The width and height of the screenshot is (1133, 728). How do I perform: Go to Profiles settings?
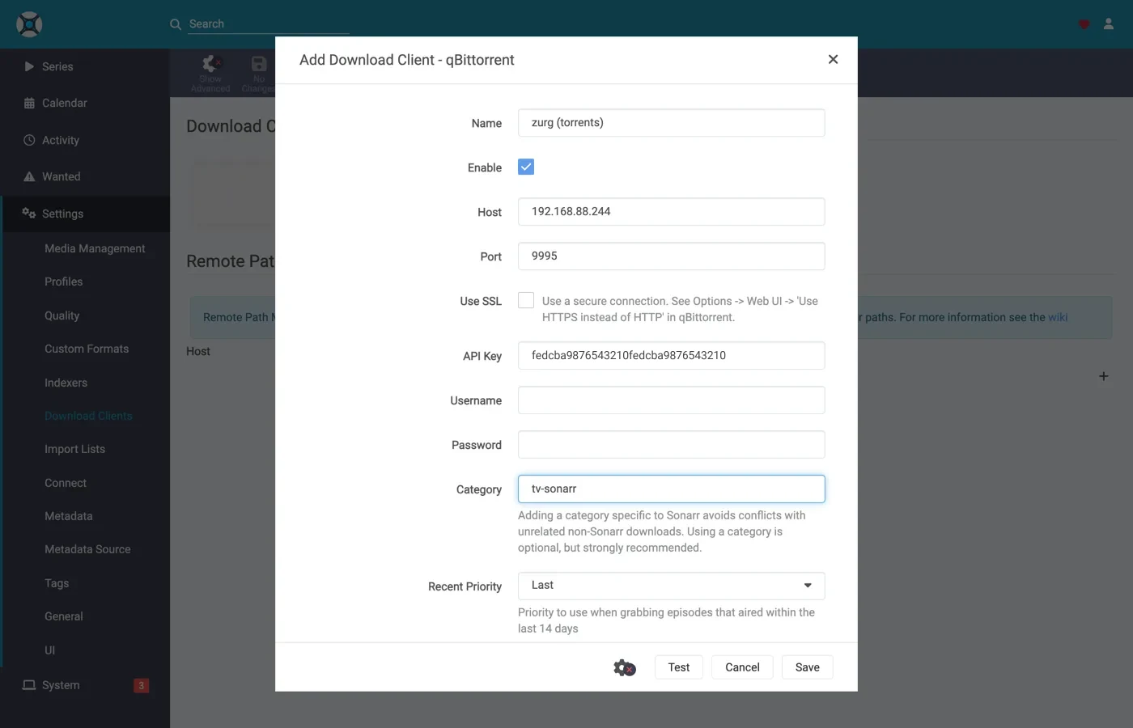tap(64, 281)
